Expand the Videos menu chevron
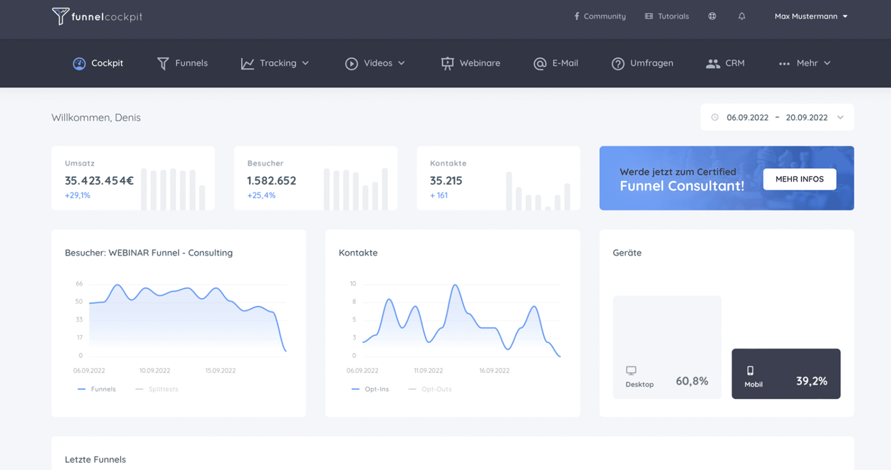Image resolution: width=891 pixels, height=470 pixels. (x=401, y=63)
